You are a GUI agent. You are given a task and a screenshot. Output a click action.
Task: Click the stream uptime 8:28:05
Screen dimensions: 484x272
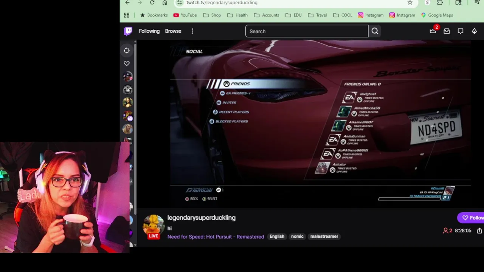(463, 230)
